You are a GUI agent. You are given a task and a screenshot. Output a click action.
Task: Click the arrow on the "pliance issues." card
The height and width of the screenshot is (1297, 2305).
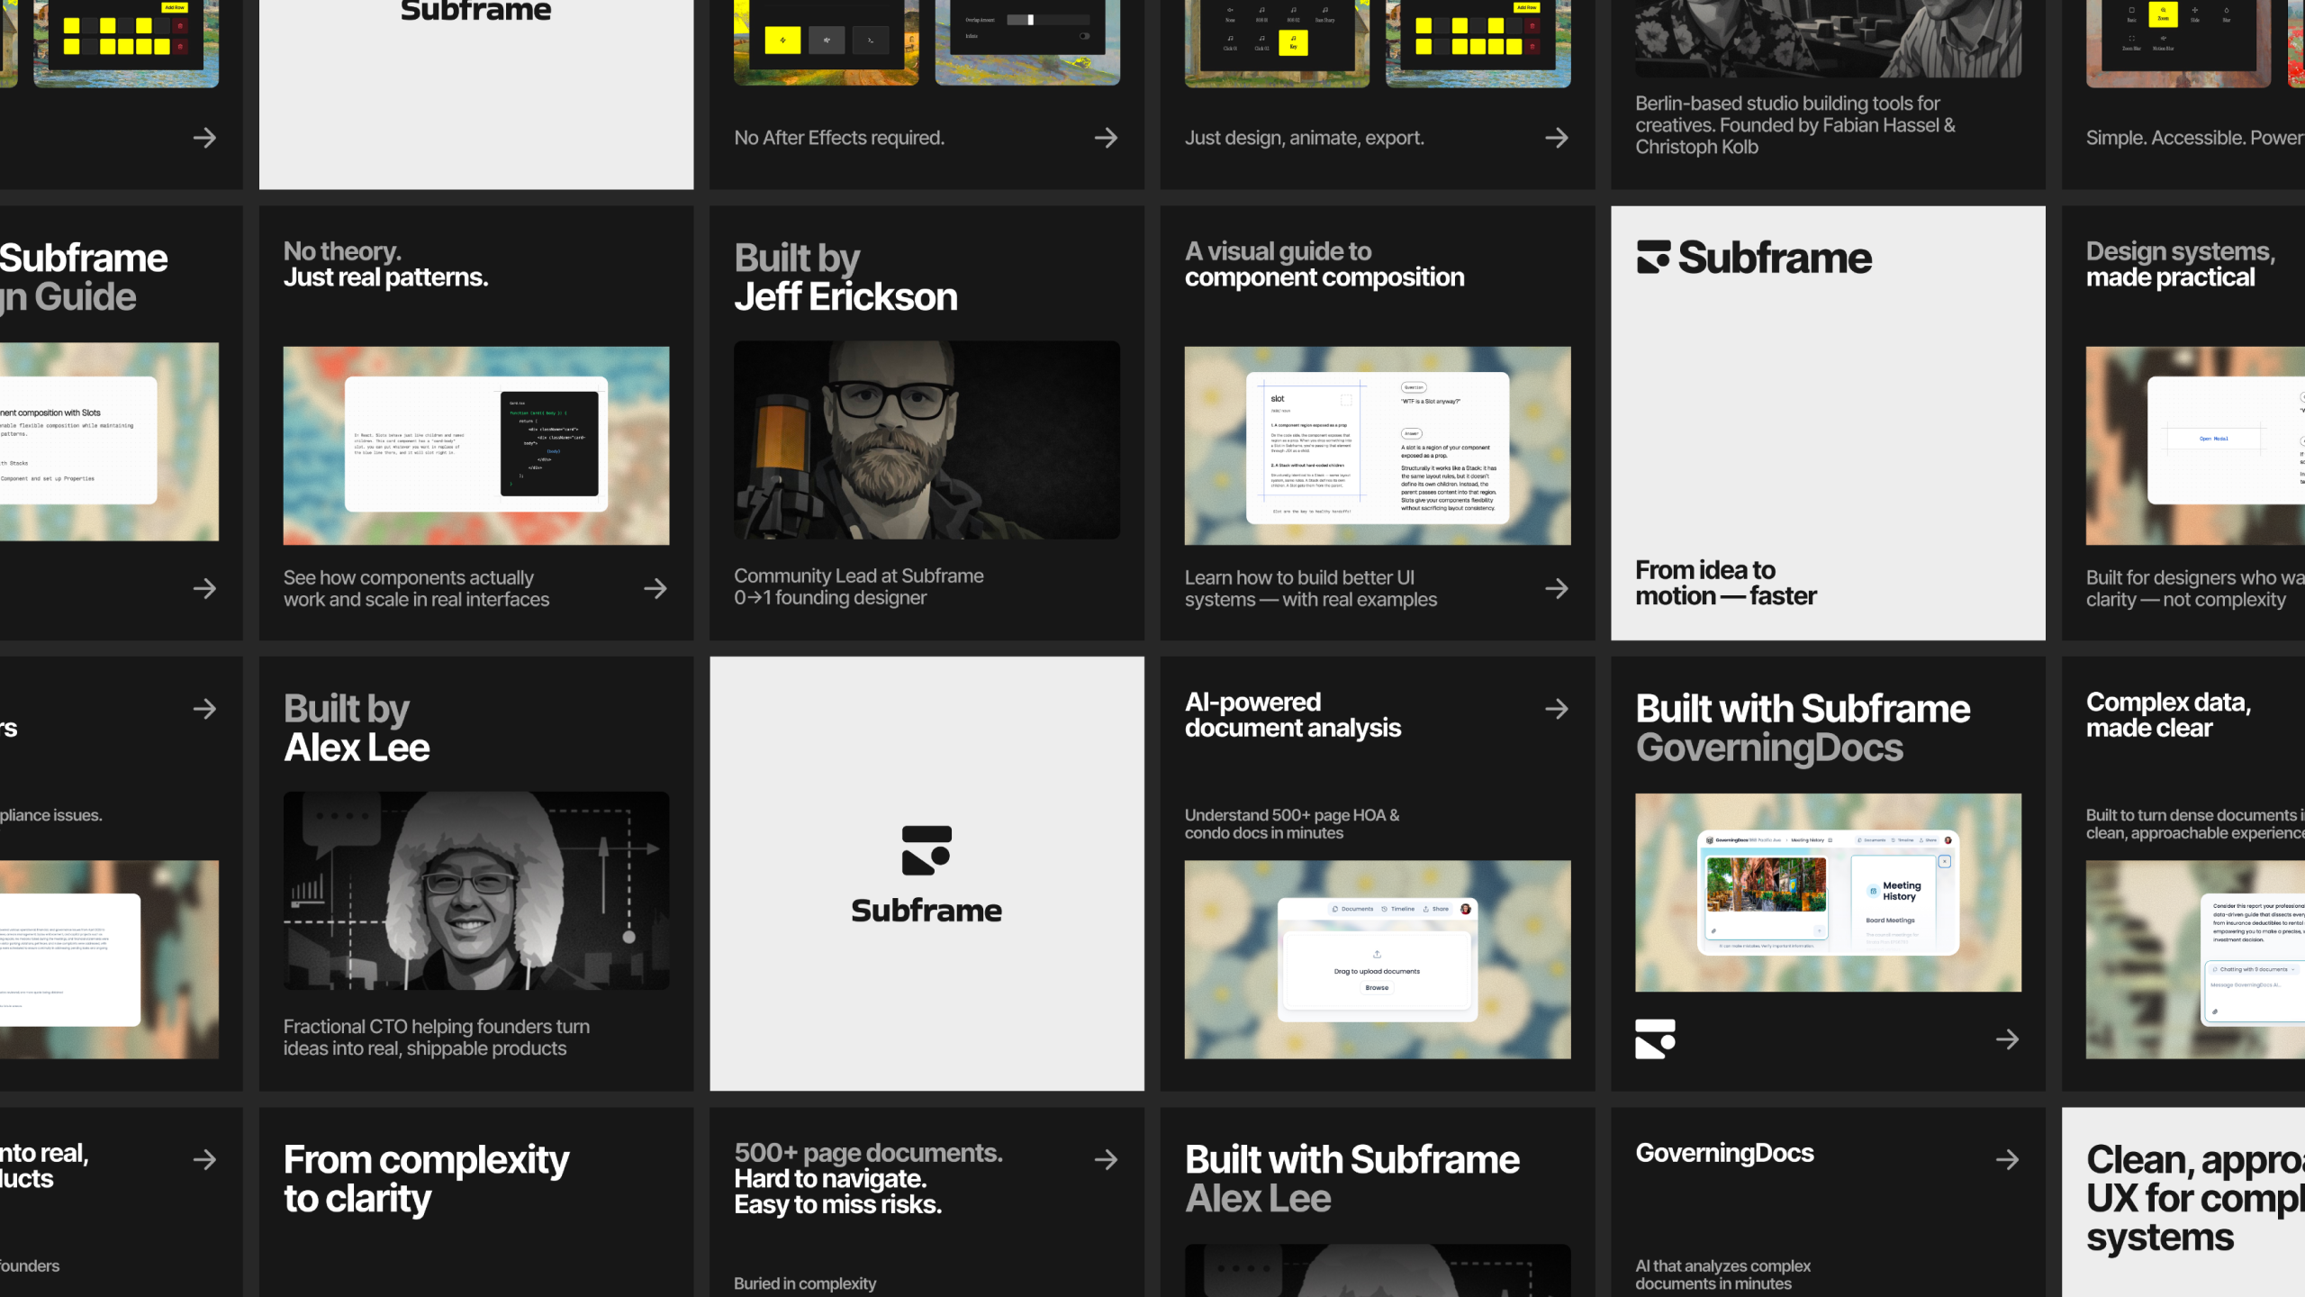point(204,709)
